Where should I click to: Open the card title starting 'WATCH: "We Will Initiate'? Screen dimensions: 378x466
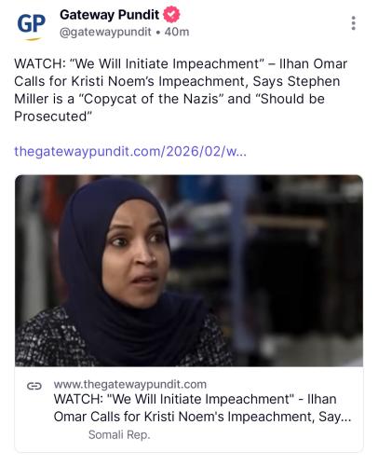[x=202, y=408]
